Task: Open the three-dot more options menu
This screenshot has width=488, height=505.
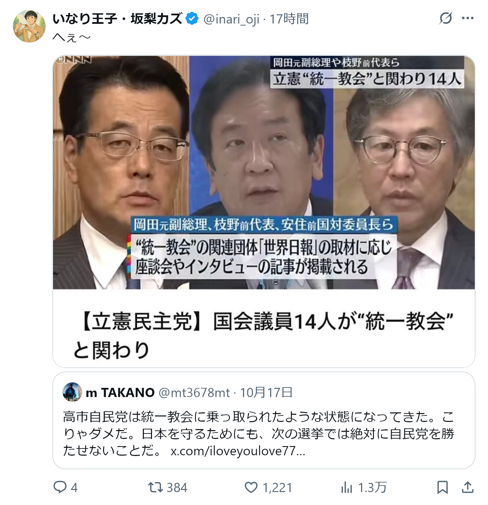Action: (468, 18)
